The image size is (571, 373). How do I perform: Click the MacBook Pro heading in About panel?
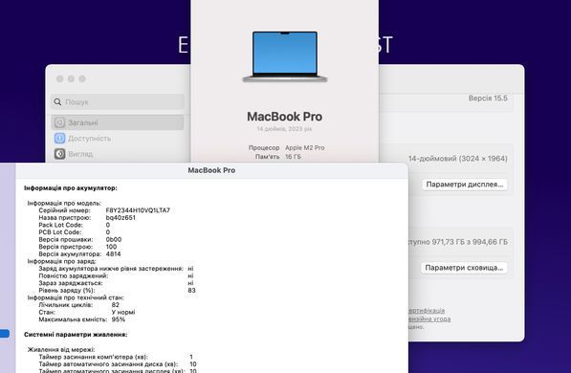(x=284, y=117)
